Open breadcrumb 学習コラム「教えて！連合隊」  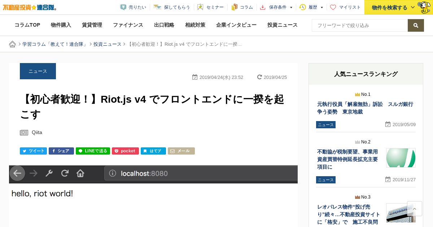tap(54, 44)
